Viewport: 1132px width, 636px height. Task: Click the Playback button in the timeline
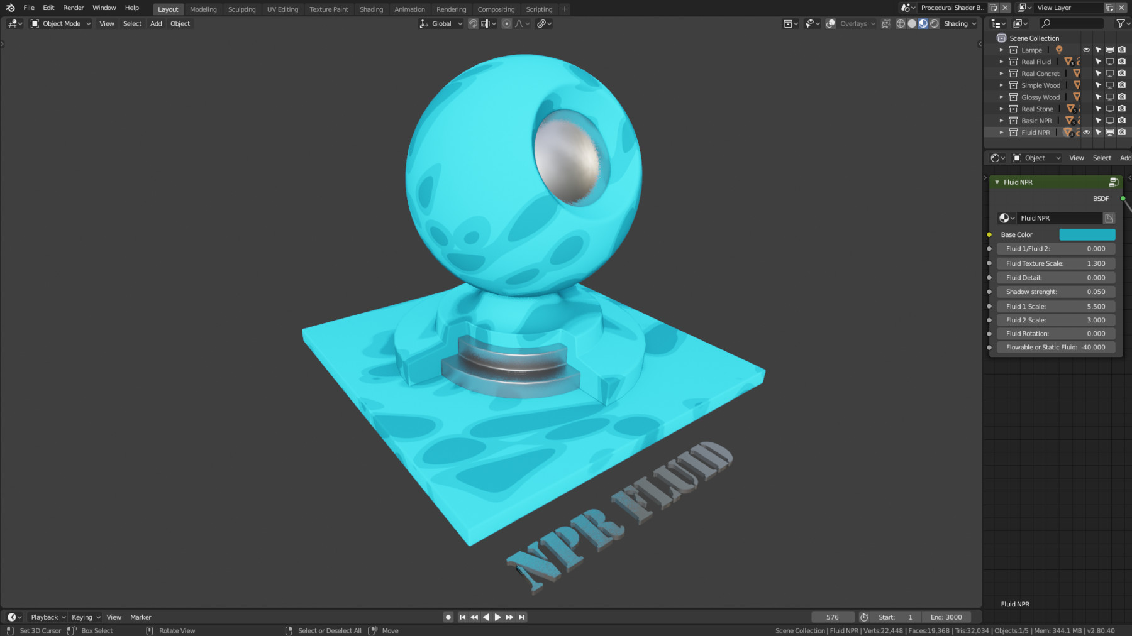(44, 617)
